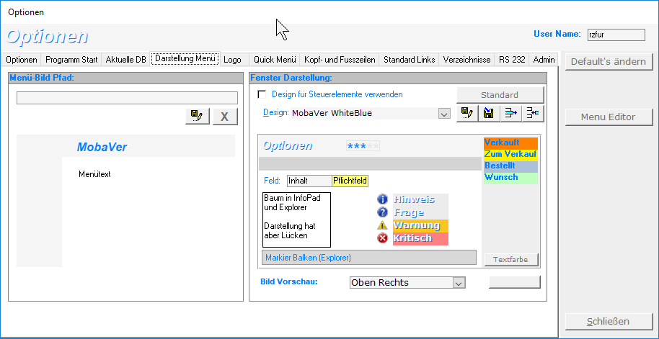659x339 pixels.
Task: Open the Admin tab
Action: tap(544, 60)
